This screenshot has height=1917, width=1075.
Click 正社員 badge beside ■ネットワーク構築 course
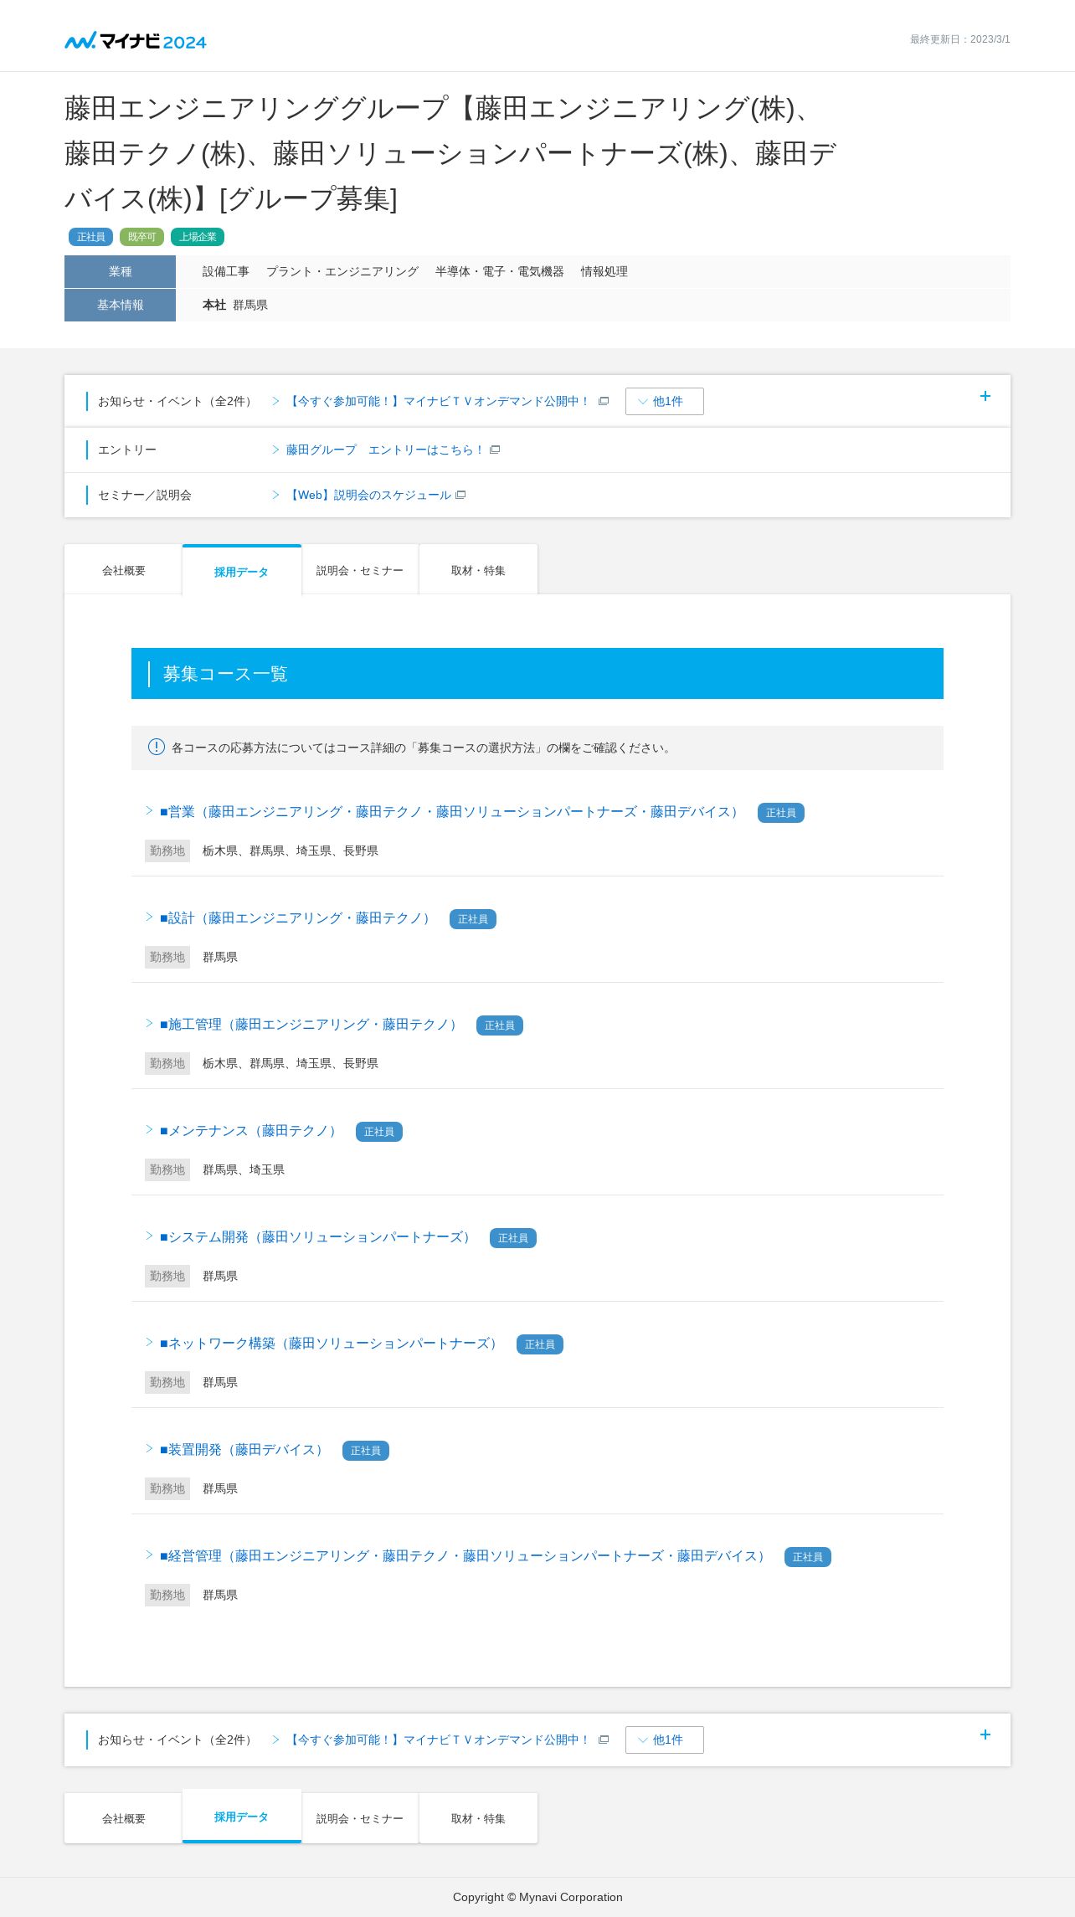click(540, 1344)
